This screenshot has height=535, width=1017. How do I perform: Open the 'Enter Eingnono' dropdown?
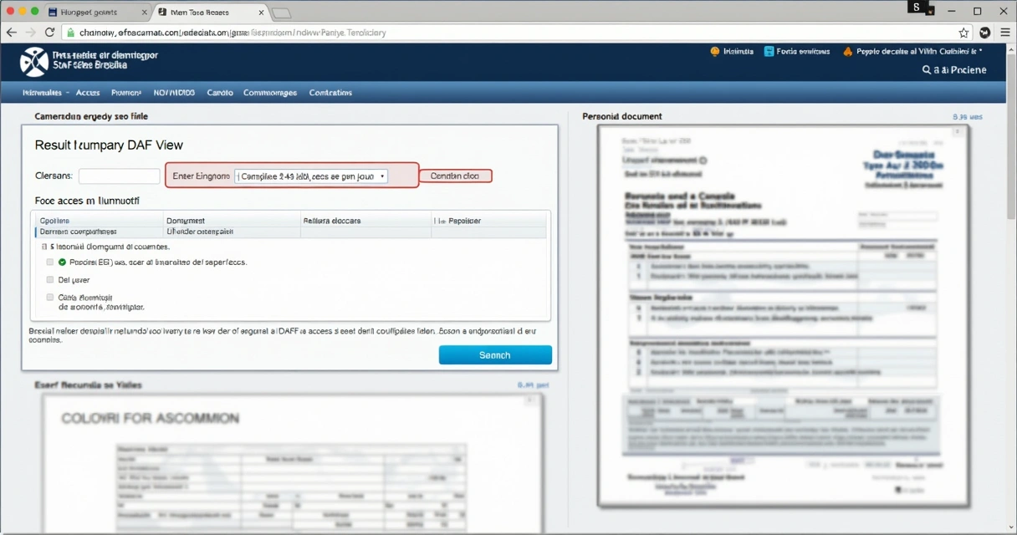pos(310,176)
